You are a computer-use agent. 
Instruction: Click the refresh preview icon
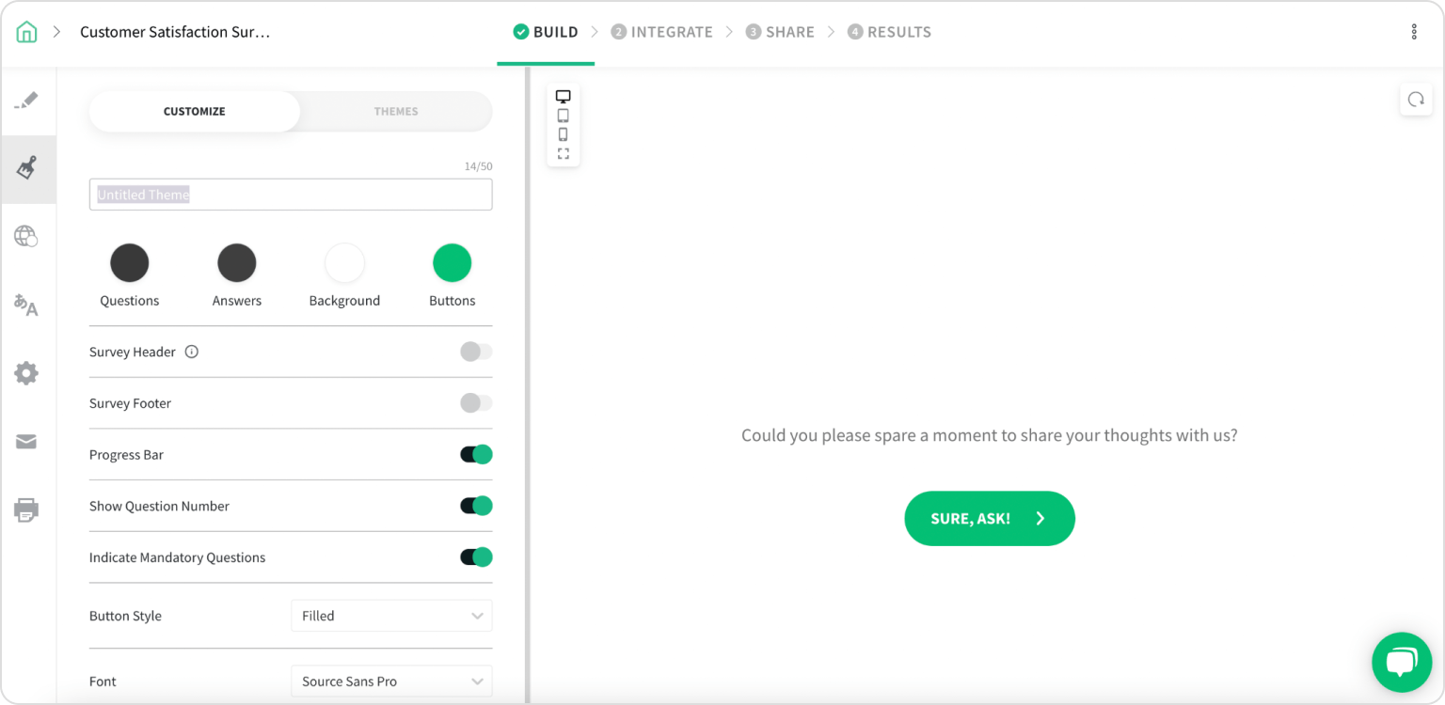pyautogui.click(x=1416, y=99)
